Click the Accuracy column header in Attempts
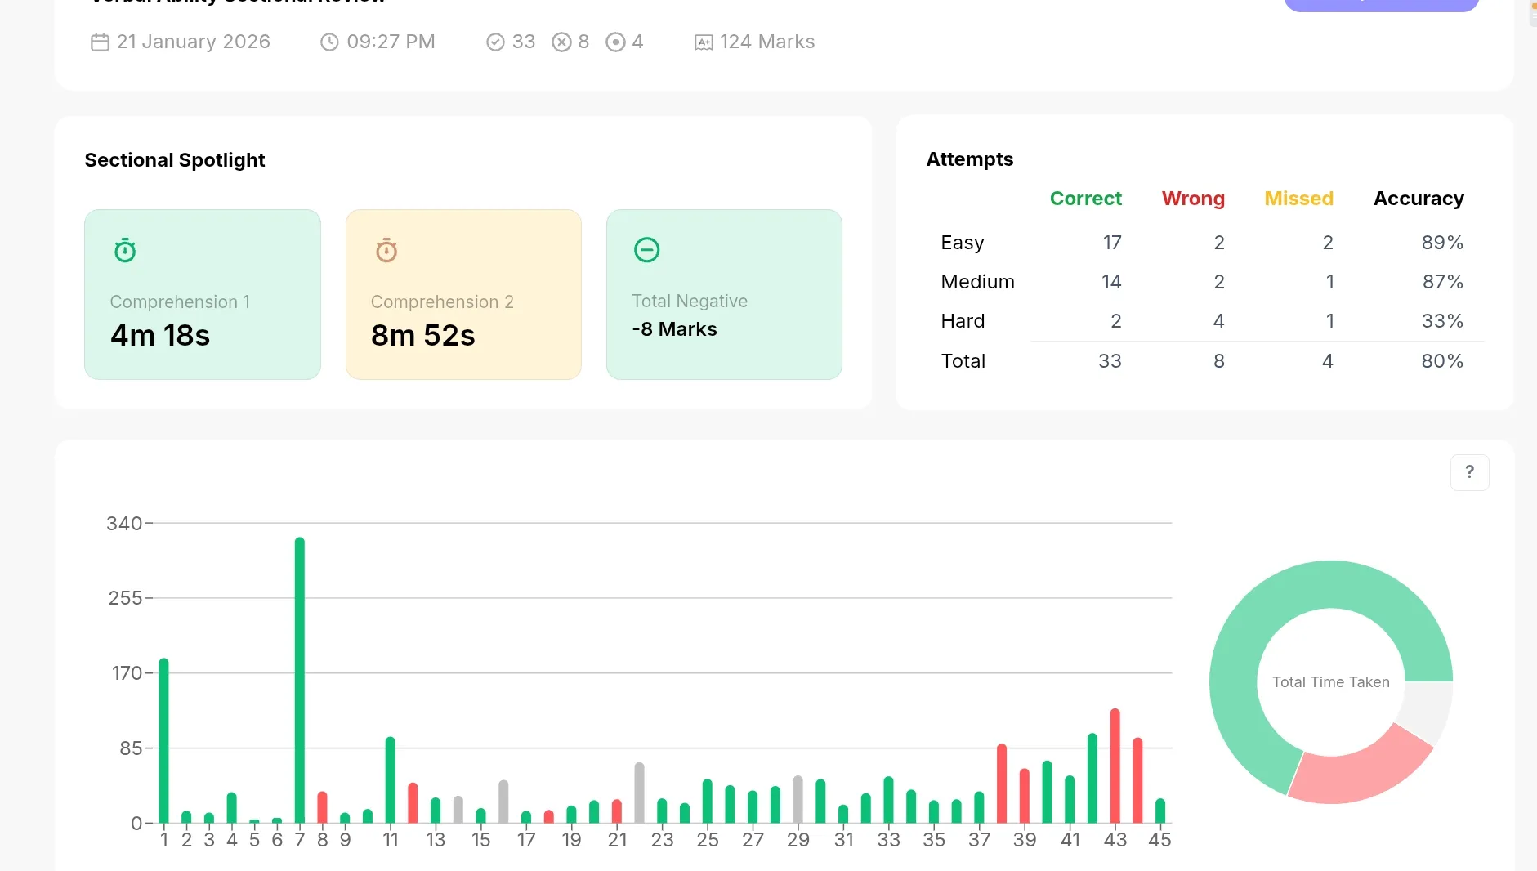This screenshot has height=871, width=1537. point(1419,199)
